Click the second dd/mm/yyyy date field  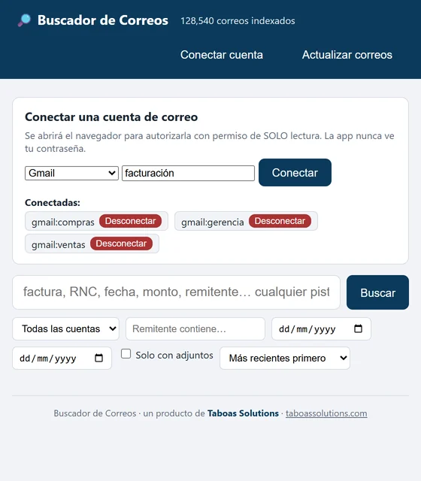click(62, 358)
